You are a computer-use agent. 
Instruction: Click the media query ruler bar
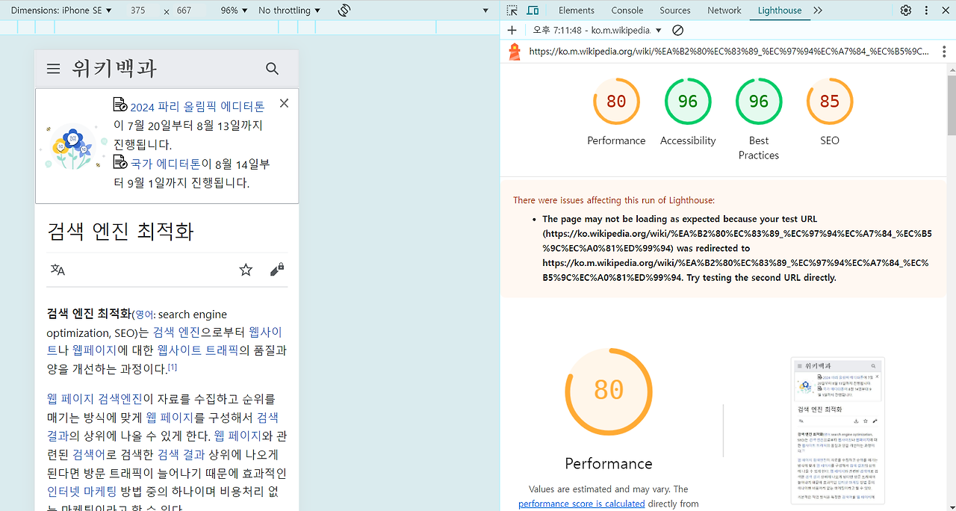tap(250, 27)
